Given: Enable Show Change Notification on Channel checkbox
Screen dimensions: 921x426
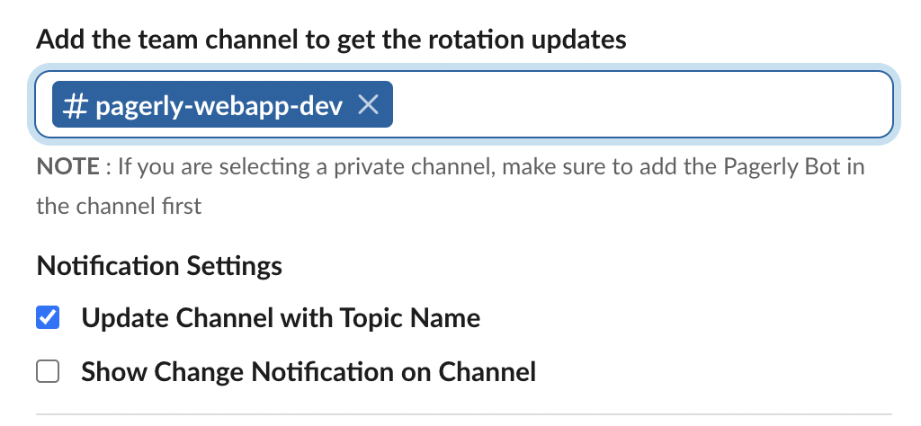Looking at the screenshot, I should (48, 371).
